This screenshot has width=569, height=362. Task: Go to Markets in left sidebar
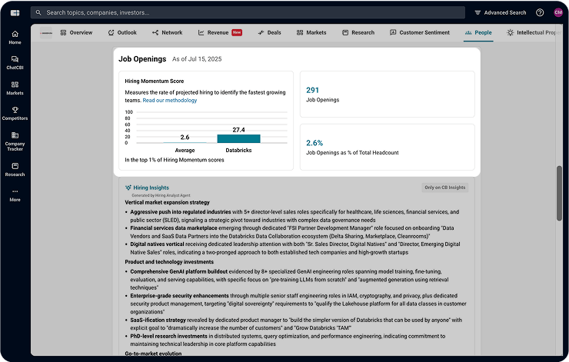click(x=15, y=88)
